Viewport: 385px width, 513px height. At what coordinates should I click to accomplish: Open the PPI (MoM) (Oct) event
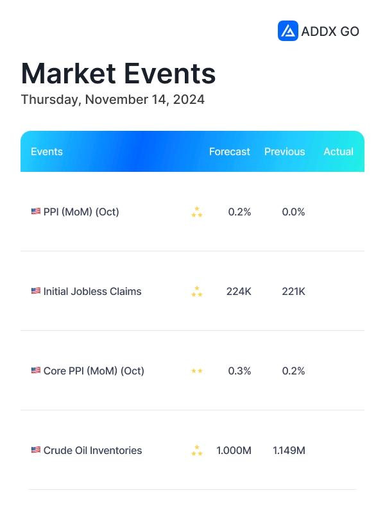pos(81,212)
